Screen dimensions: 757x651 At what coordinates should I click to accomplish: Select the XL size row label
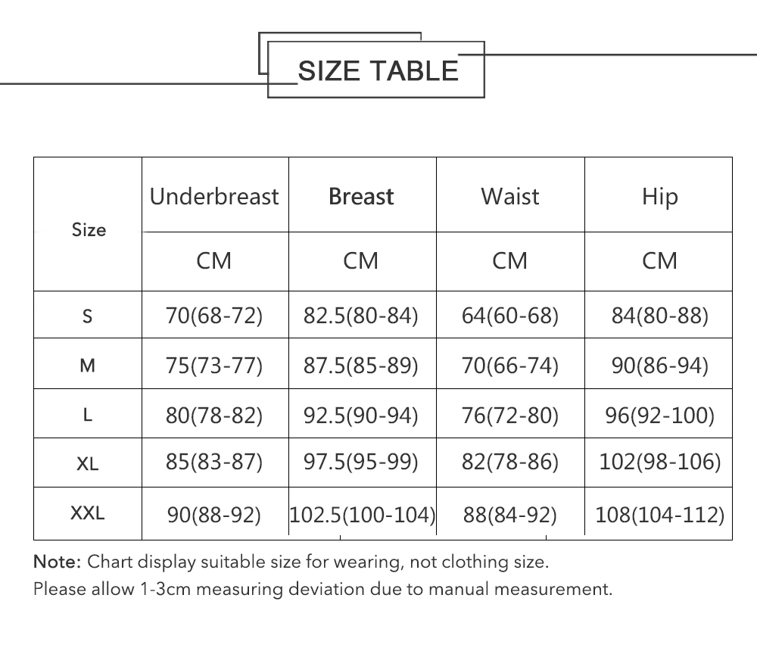[88, 463]
